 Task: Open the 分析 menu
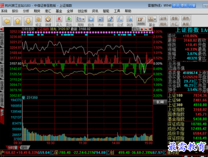(26, 11)
